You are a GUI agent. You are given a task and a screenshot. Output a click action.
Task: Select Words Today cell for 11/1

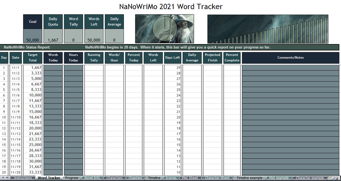53,67
